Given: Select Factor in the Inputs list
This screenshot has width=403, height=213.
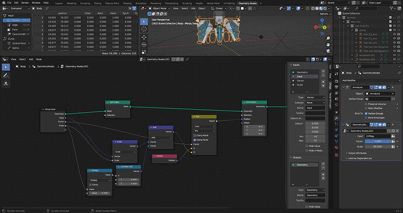Looking at the screenshot, I should click(x=304, y=81).
